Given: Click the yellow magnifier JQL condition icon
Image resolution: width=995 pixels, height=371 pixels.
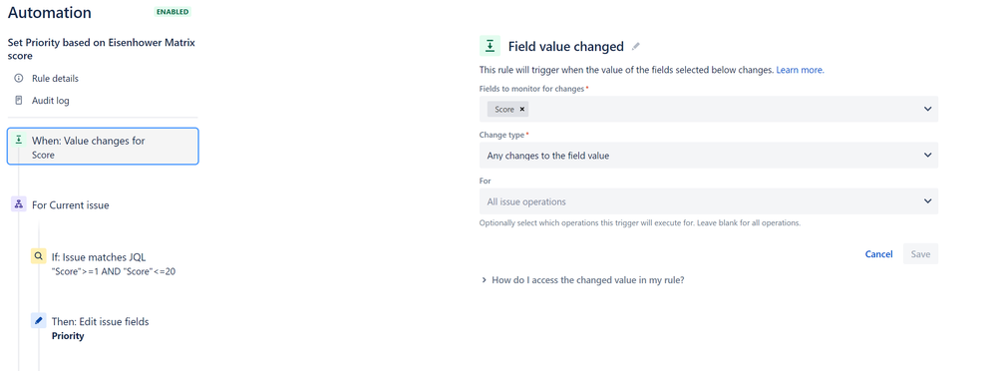Looking at the screenshot, I should (x=39, y=256).
